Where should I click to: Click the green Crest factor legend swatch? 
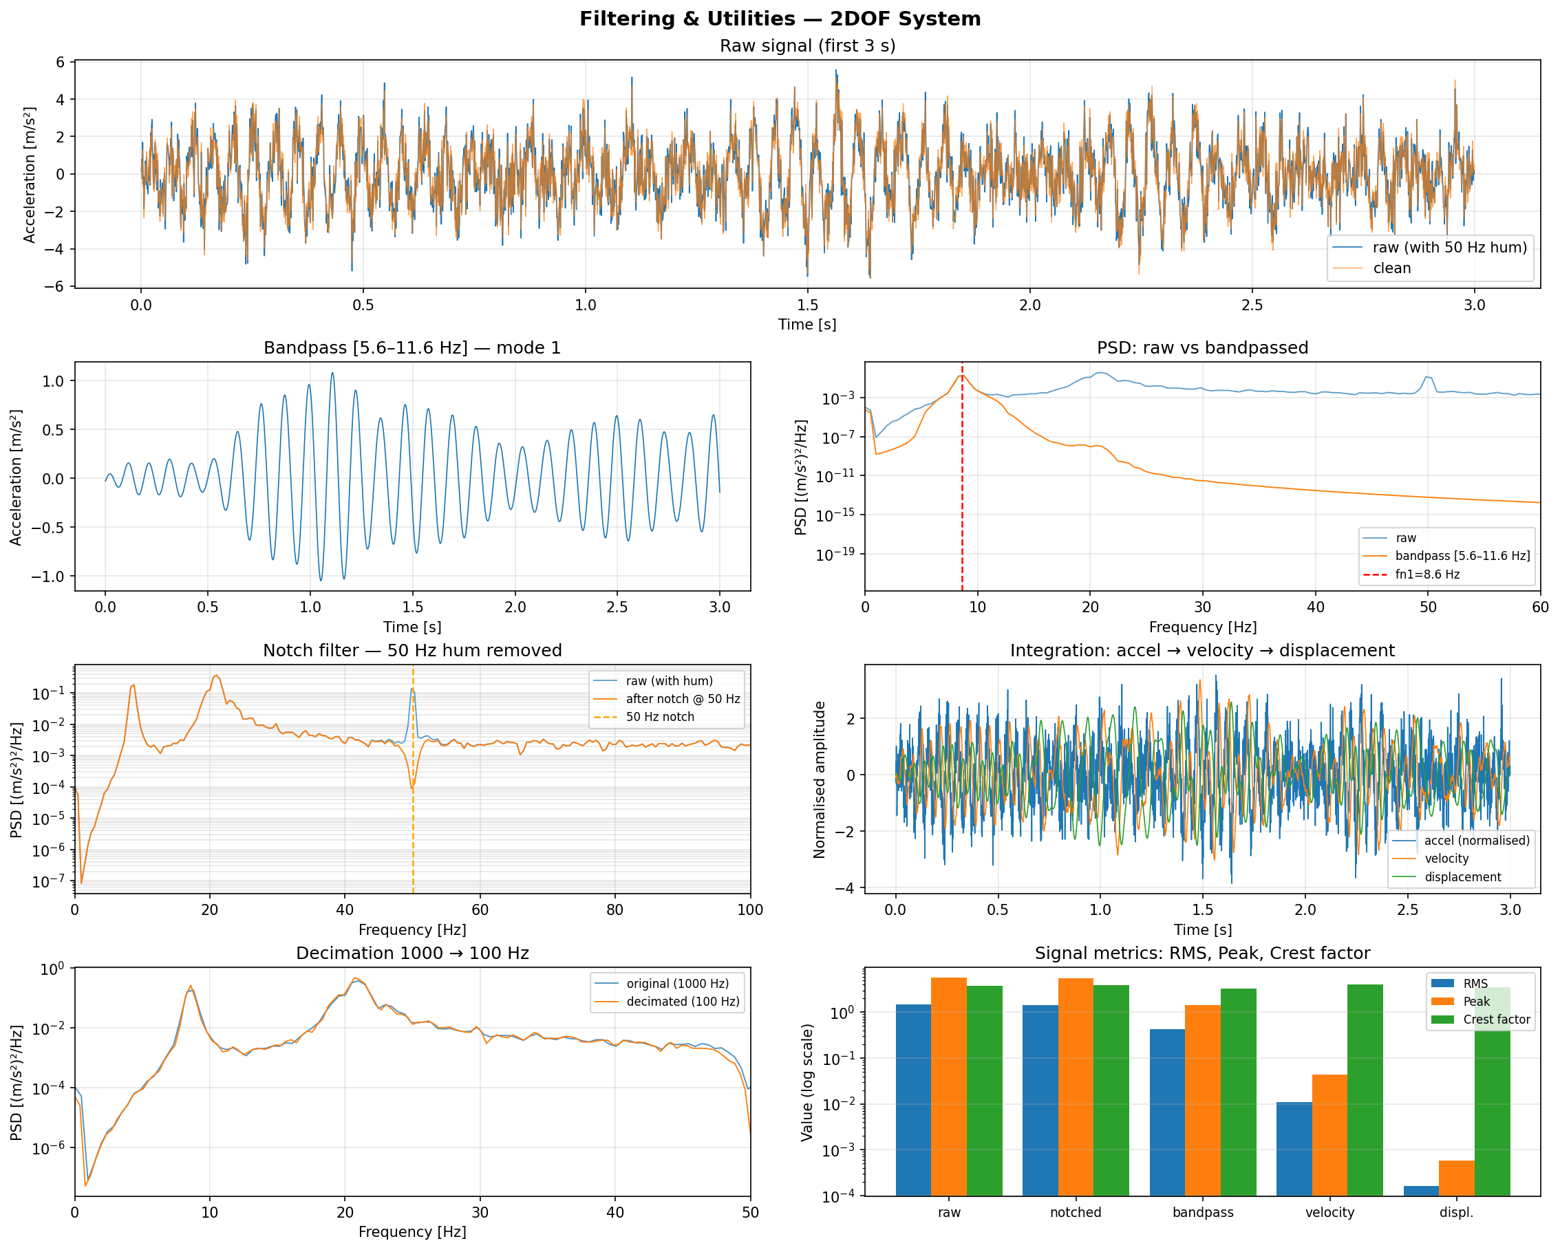(x=1443, y=1020)
